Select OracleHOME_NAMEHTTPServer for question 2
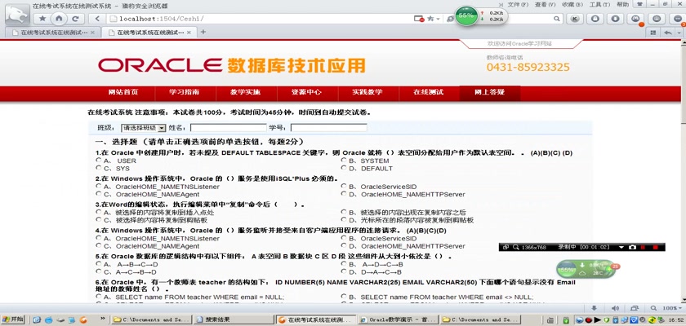The height and width of the screenshot is (326, 686). coord(344,194)
